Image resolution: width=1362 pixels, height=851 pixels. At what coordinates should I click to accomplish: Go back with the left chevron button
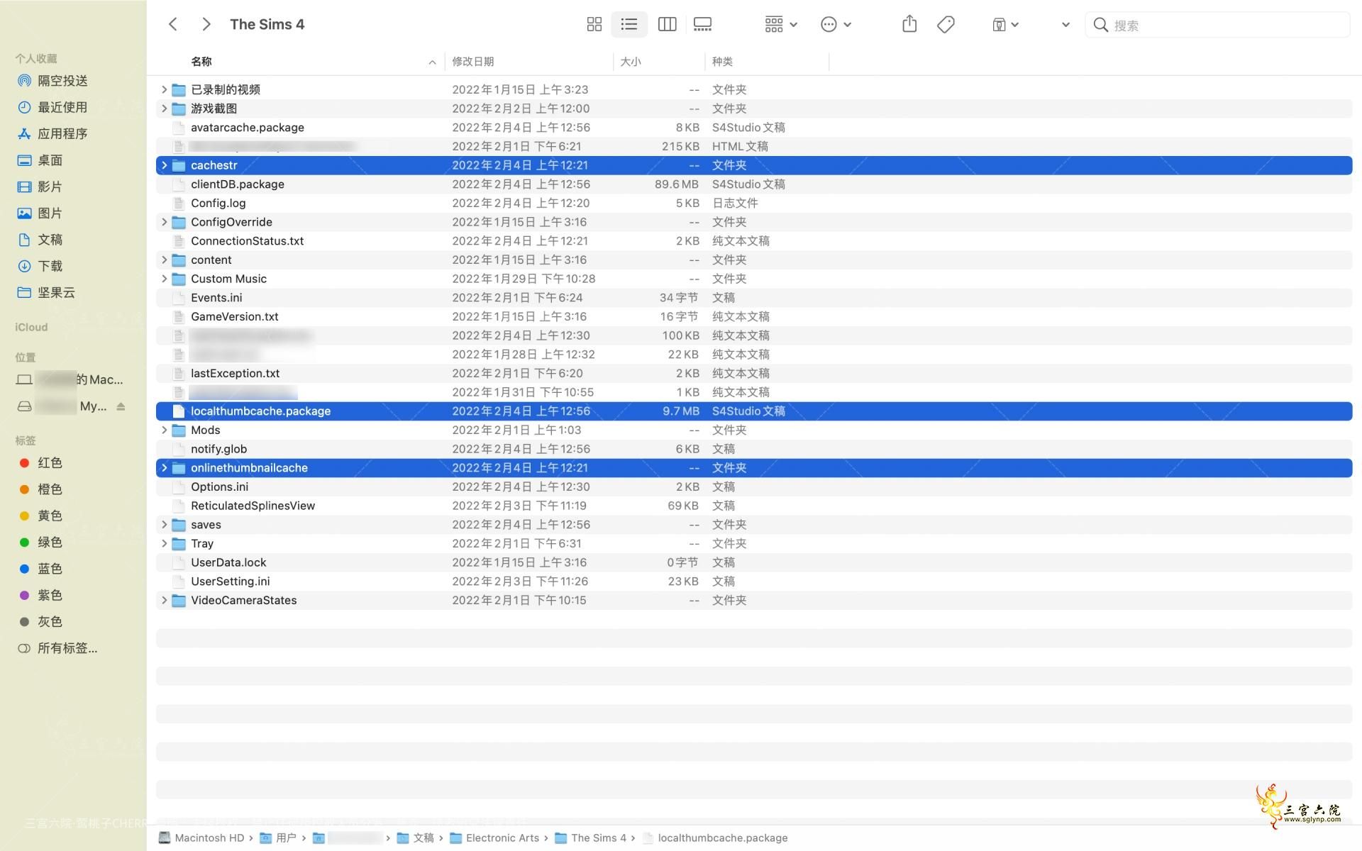[x=172, y=24]
